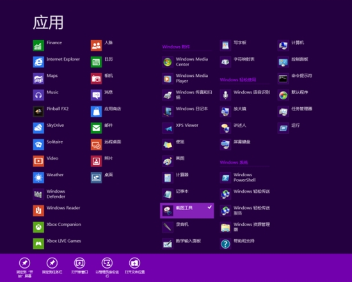This screenshot has width=352, height=282.
Task: Choose Open new window (打开新窗口)
Action: (80, 266)
